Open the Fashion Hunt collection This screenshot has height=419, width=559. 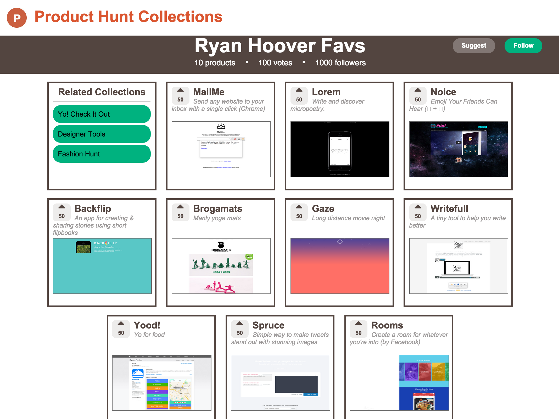tap(102, 154)
